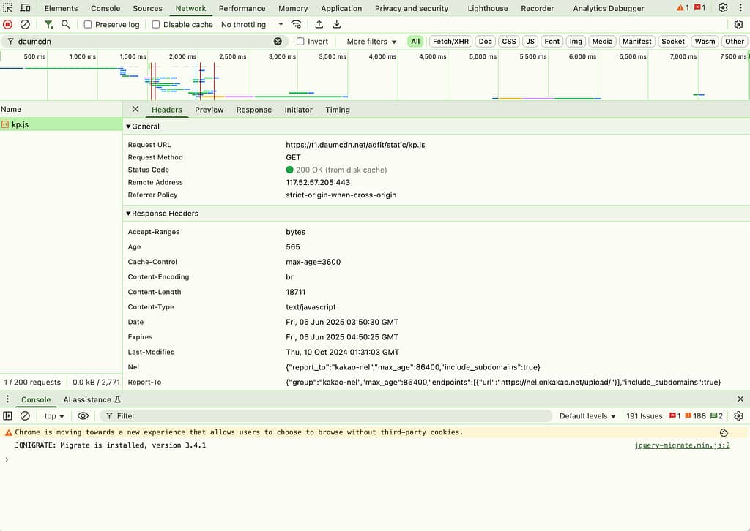Select the kp.js request row

pyautogui.click(x=62, y=124)
